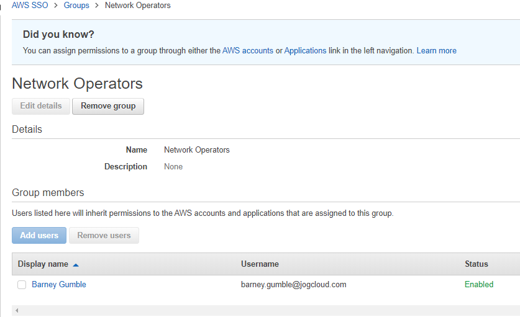The image size is (520, 317).
Task: Go to AWS SSO in the breadcrumb
Action: (30, 6)
